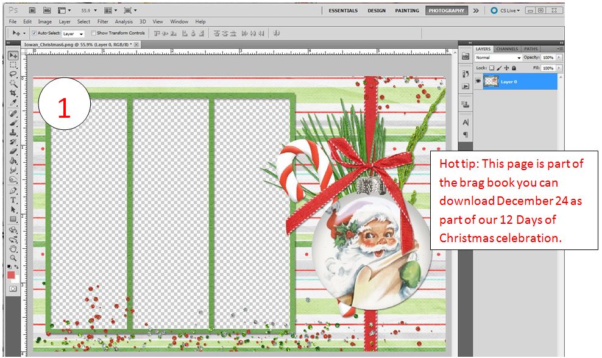Select the Paint Bucket tool
The image size is (602, 358).
13,160
